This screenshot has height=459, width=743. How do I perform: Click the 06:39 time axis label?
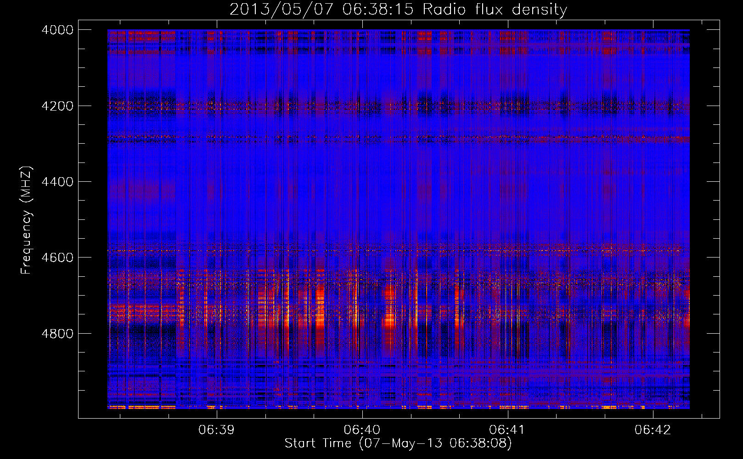[216, 430]
